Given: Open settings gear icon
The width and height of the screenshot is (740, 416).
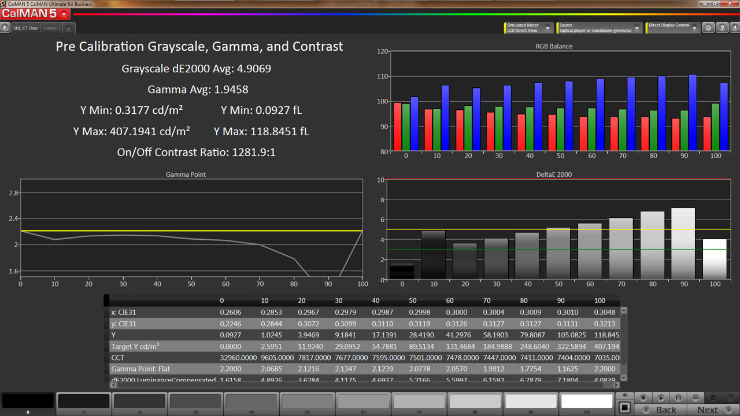Looking at the screenshot, I should tap(708, 28).
